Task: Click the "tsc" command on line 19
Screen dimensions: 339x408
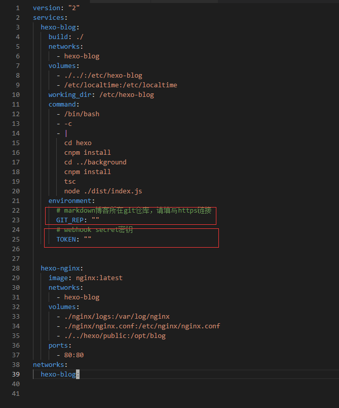Action: click(x=70, y=182)
